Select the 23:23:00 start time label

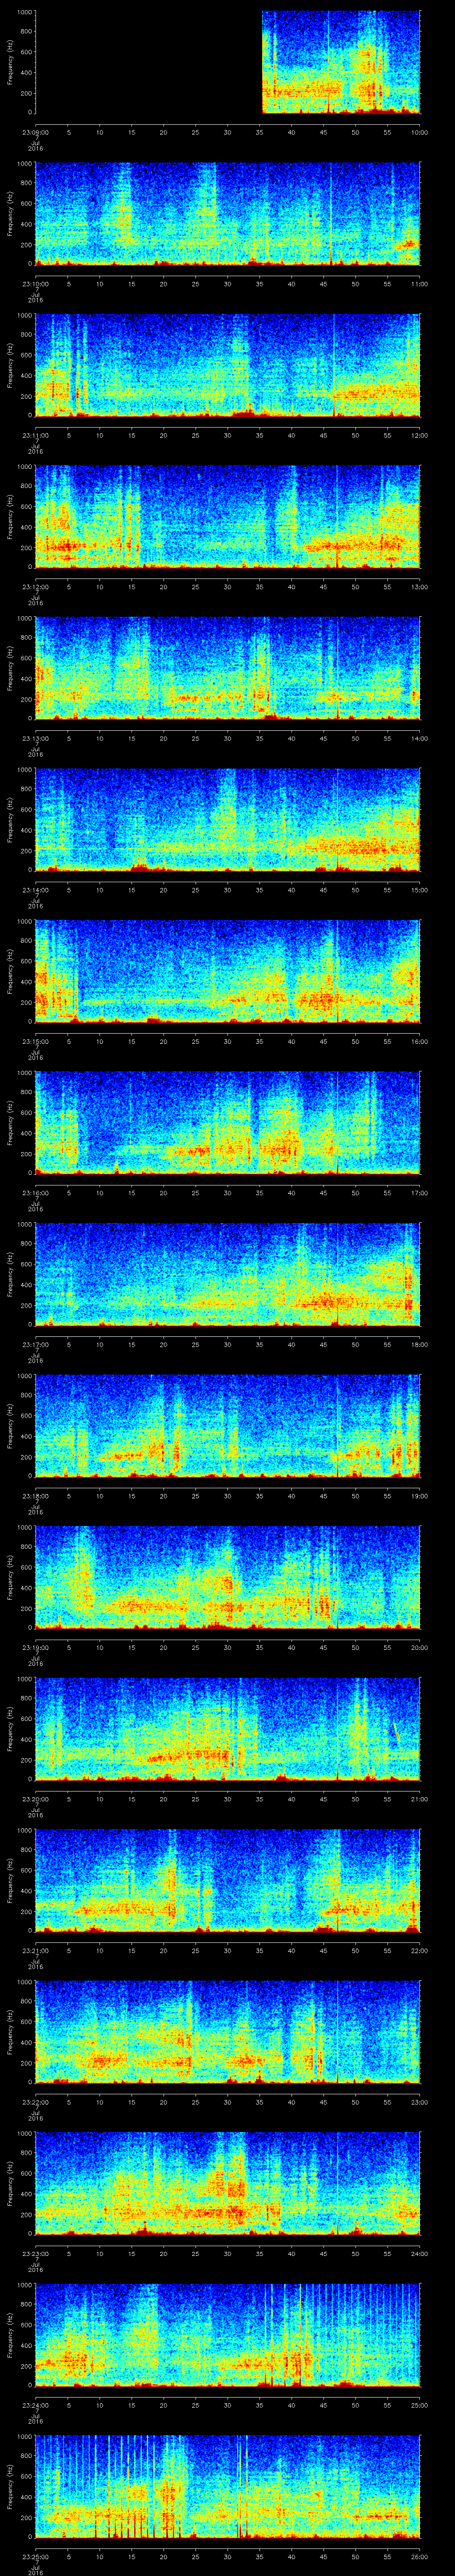click(x=35, y=2254)
